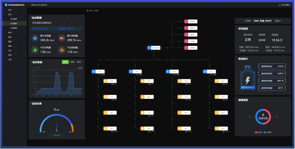The image size is (295, 149).
Task: Click the 租户管理员 user avatar icon
Action: 279,5
